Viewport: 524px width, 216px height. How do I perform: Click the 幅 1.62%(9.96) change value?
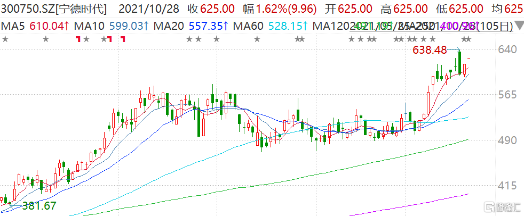pyautogui.click(x=280, y=10)
